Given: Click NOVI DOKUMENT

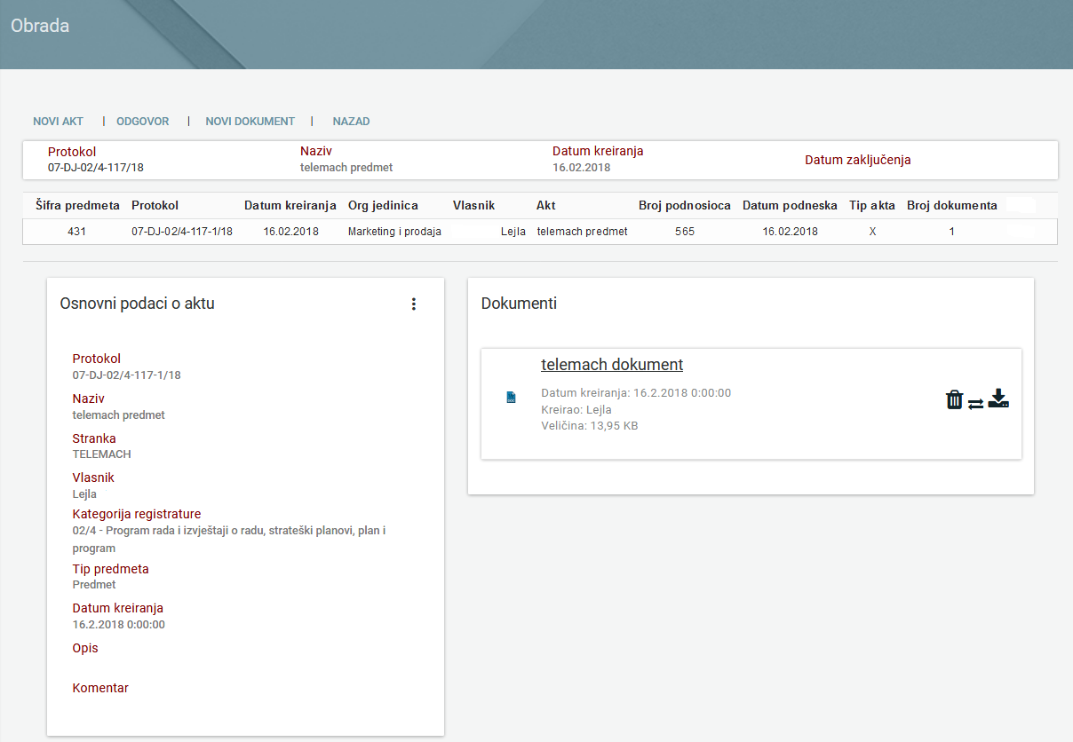Looking at the screenshot, I should point(250,122).
